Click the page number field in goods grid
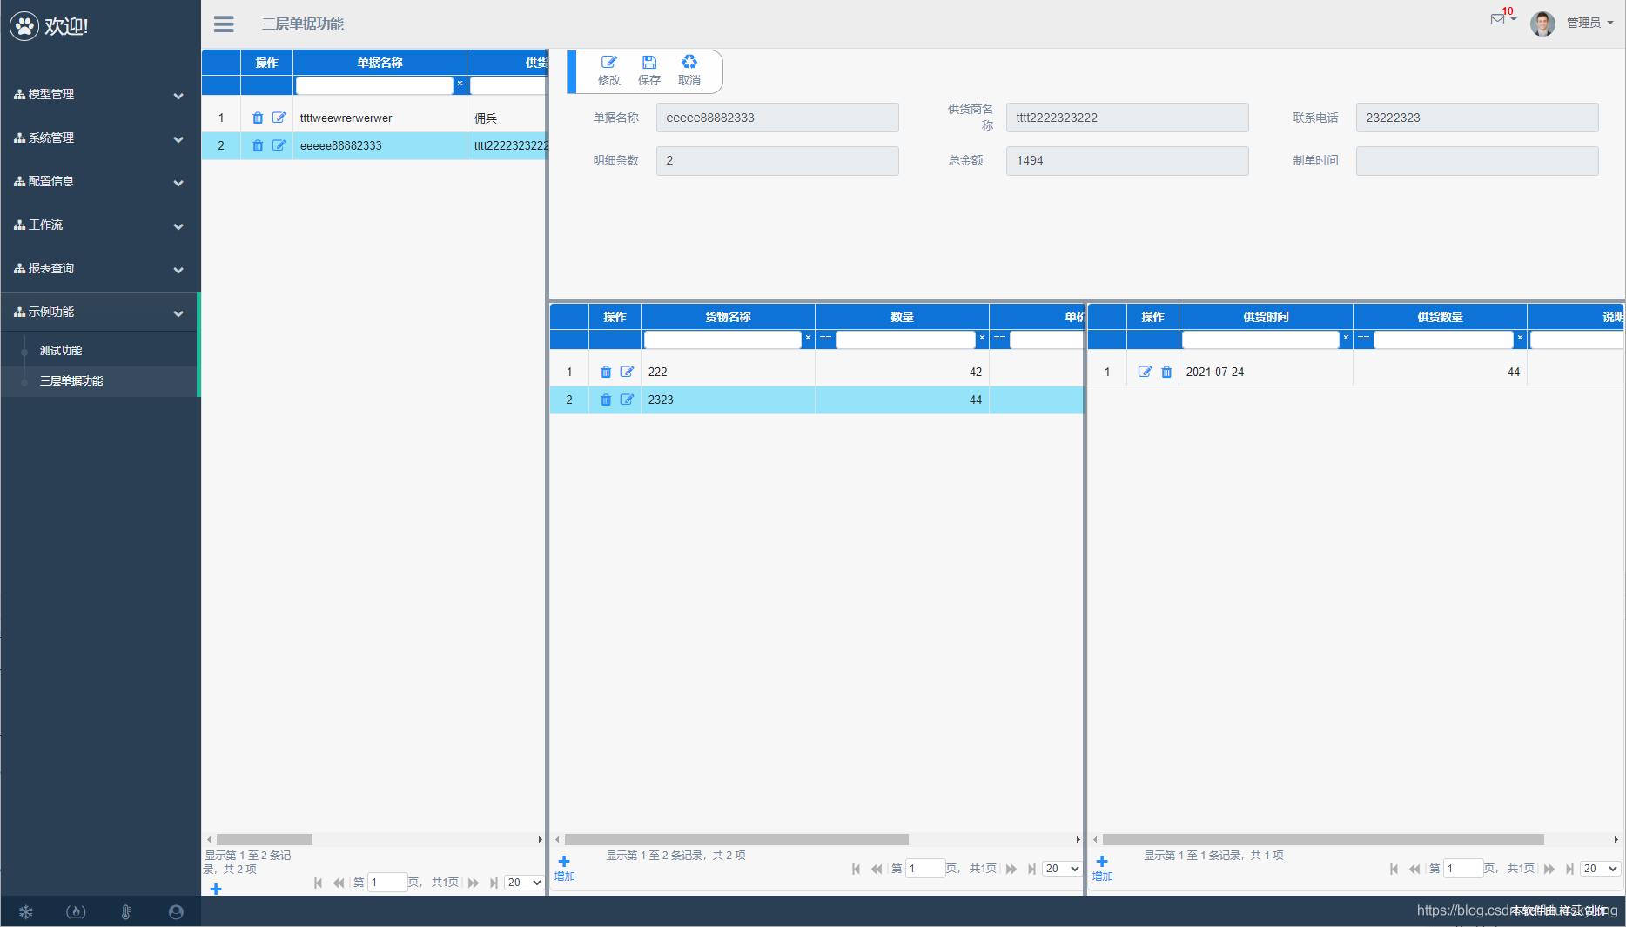Image resolution: width=1626 pixels, height=927 pixels. (925, 869)
